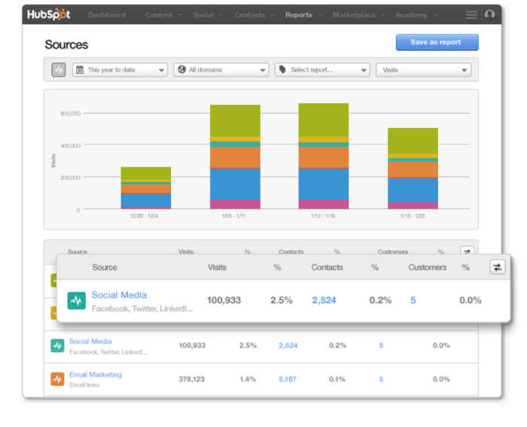Go to Dashboard in the navbar
The image size is (527, 427).
tap(107, 15)
